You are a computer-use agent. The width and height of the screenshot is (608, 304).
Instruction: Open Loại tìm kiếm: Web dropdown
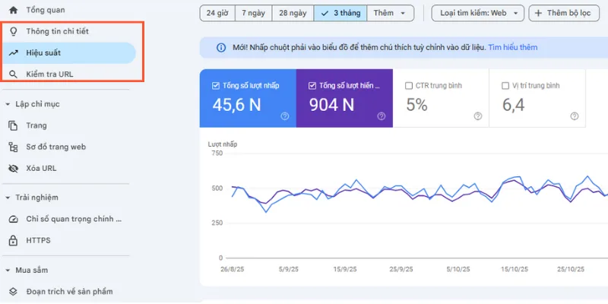click(478, 13)
